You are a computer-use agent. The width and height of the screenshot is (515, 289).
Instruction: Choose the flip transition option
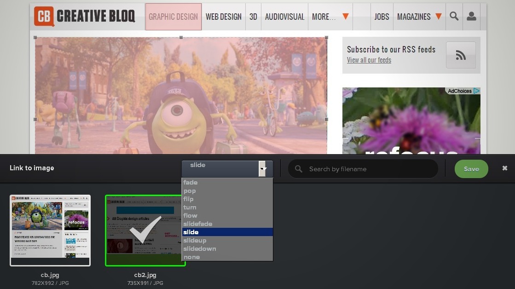click(x=227, y=199)
